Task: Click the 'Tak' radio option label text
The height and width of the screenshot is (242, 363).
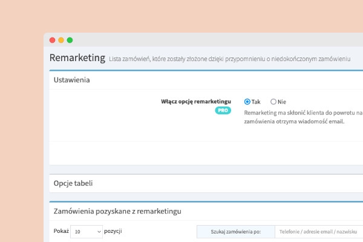Action: (256, 102)
